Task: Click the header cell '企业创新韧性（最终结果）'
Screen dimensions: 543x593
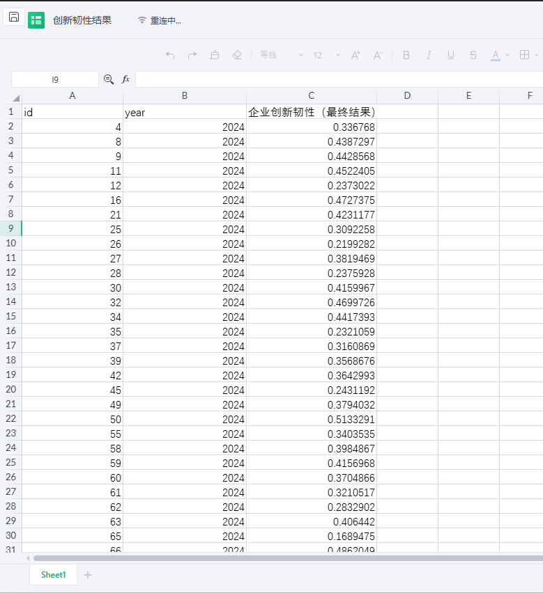Action: click(x=312, y=112)
